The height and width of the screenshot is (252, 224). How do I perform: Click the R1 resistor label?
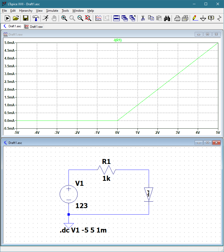pos(106,162)
